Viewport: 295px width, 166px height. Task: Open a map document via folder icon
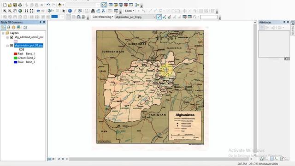tap(10, 5)
